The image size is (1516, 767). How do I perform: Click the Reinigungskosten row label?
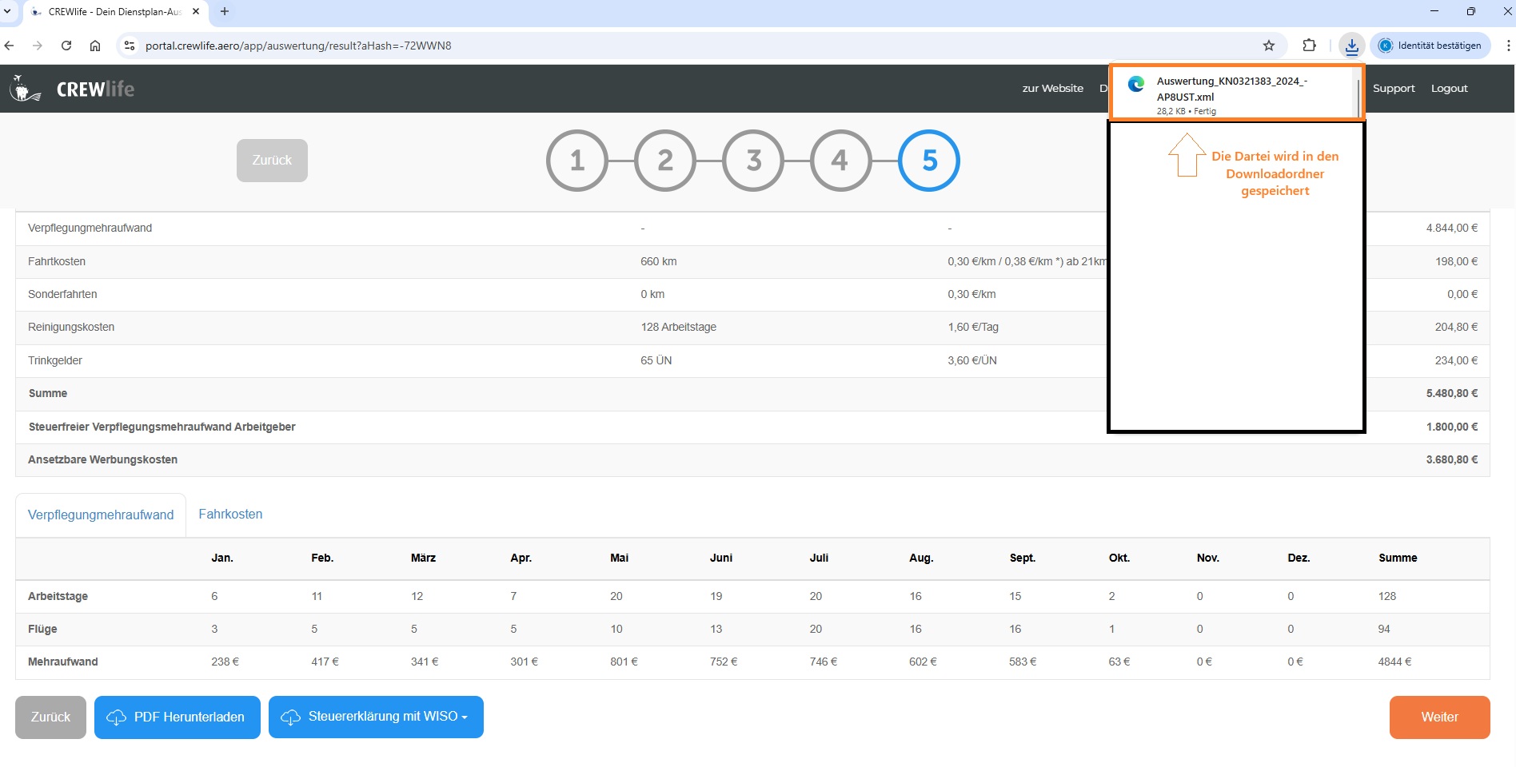(x=71, y=327)
